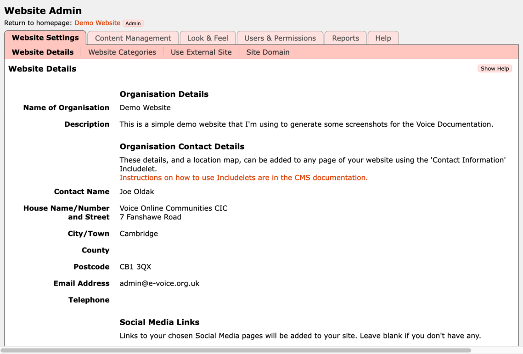Select the Website Details sub-tab

click(43, 52)
